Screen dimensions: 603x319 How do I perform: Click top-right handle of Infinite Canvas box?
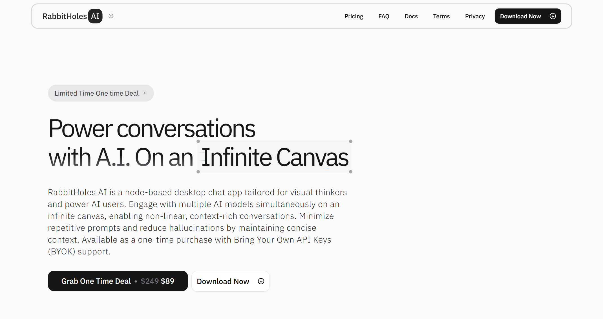(351, 141)
